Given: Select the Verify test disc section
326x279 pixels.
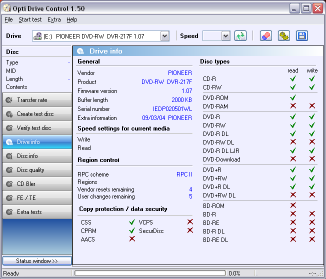Looking at the screenshot, I should click(37, 128).
